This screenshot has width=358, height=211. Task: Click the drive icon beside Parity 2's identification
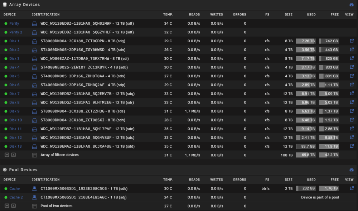click(34, 33)
